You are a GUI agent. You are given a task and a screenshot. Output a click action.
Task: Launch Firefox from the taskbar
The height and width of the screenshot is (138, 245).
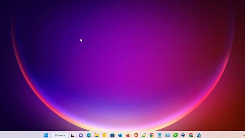pos(128,135)
